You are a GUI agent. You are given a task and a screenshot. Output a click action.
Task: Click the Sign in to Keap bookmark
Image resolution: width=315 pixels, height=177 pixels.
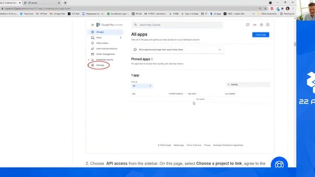(190, 14)
